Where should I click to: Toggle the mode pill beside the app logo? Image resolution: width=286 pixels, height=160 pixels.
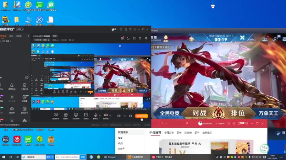point(20,29)
